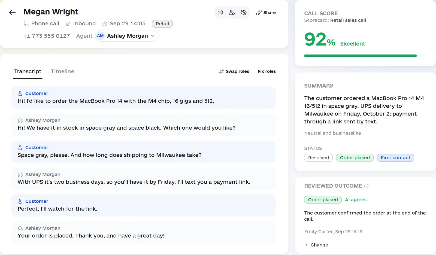
Task: Open the Reviewed Outcome help question icon
Action: (x=366, y=186)
